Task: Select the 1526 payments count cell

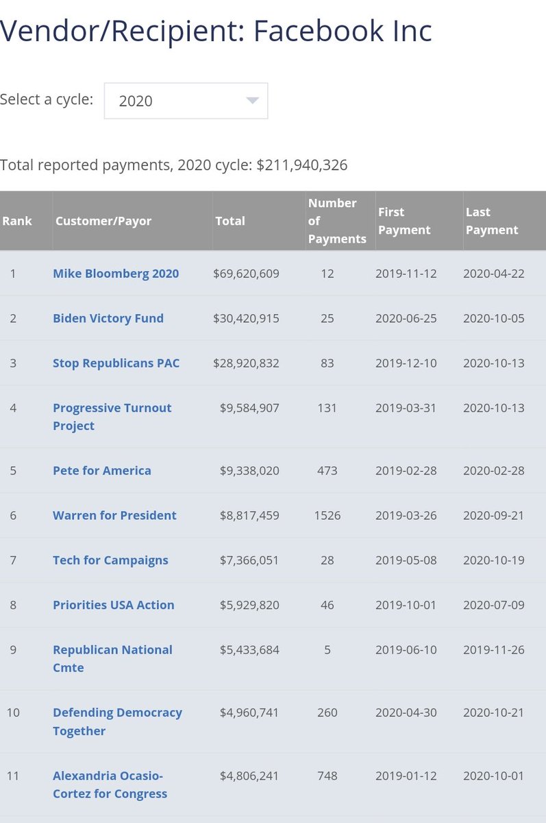Action: coord(327,515)
